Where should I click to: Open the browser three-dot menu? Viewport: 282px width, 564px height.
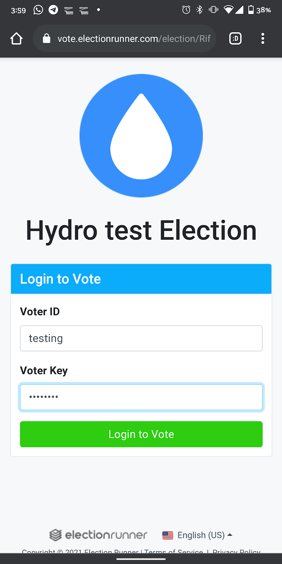pos(263,38)
